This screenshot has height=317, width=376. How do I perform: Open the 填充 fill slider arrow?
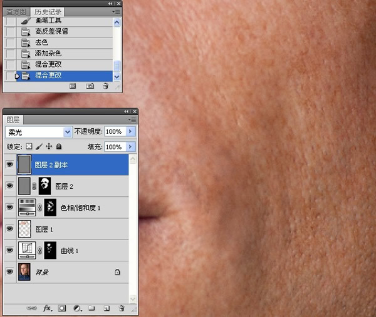click(x=130, y=147)
